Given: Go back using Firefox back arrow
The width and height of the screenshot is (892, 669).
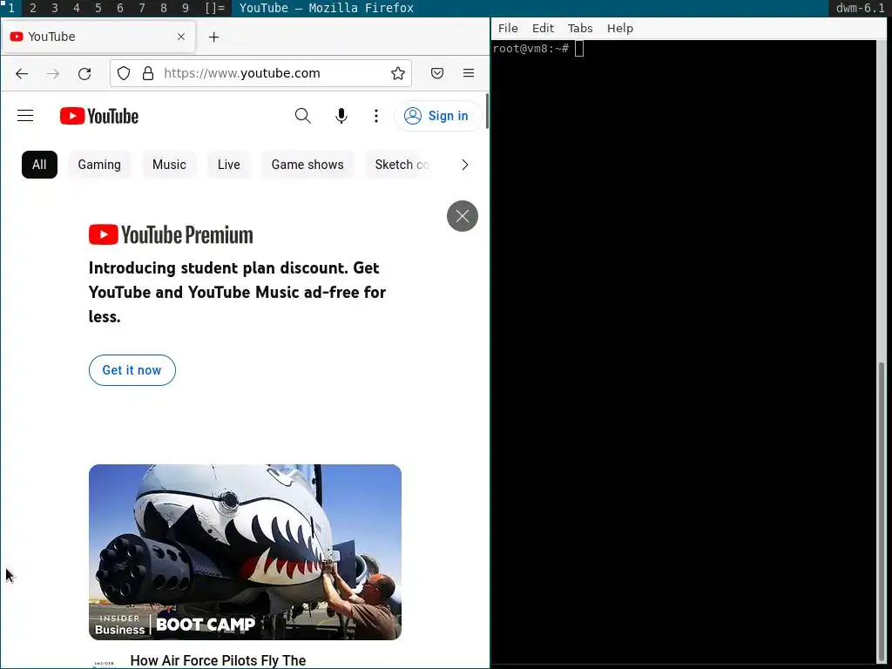Looking at the screenshot, I should click(x=22, y=73).
